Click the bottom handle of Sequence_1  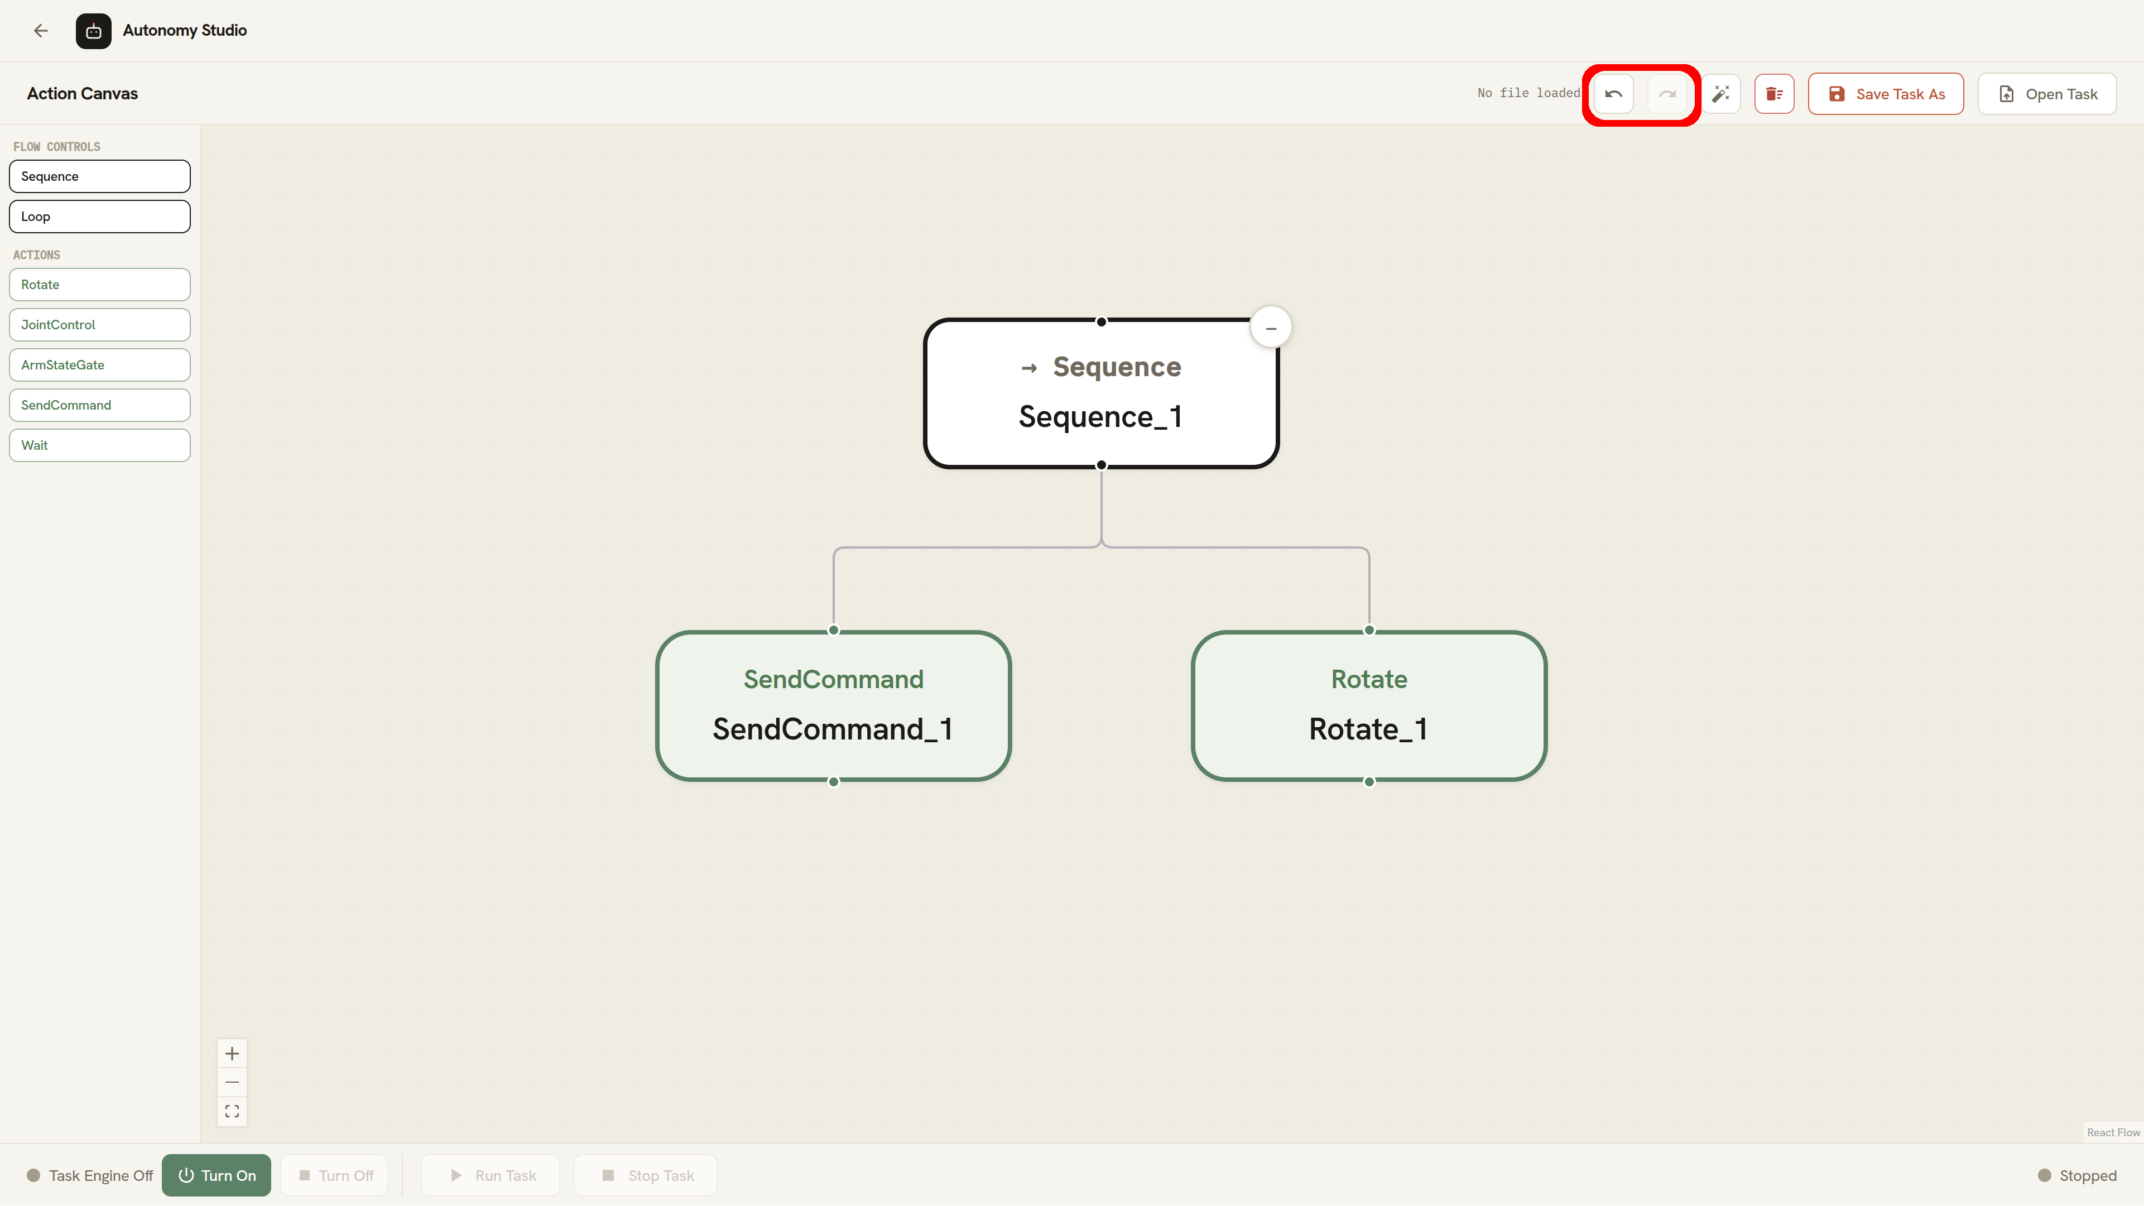click(1101, 465)
